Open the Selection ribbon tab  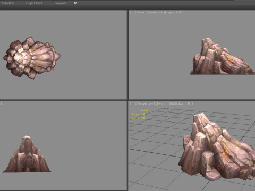[x=8, y=3]
